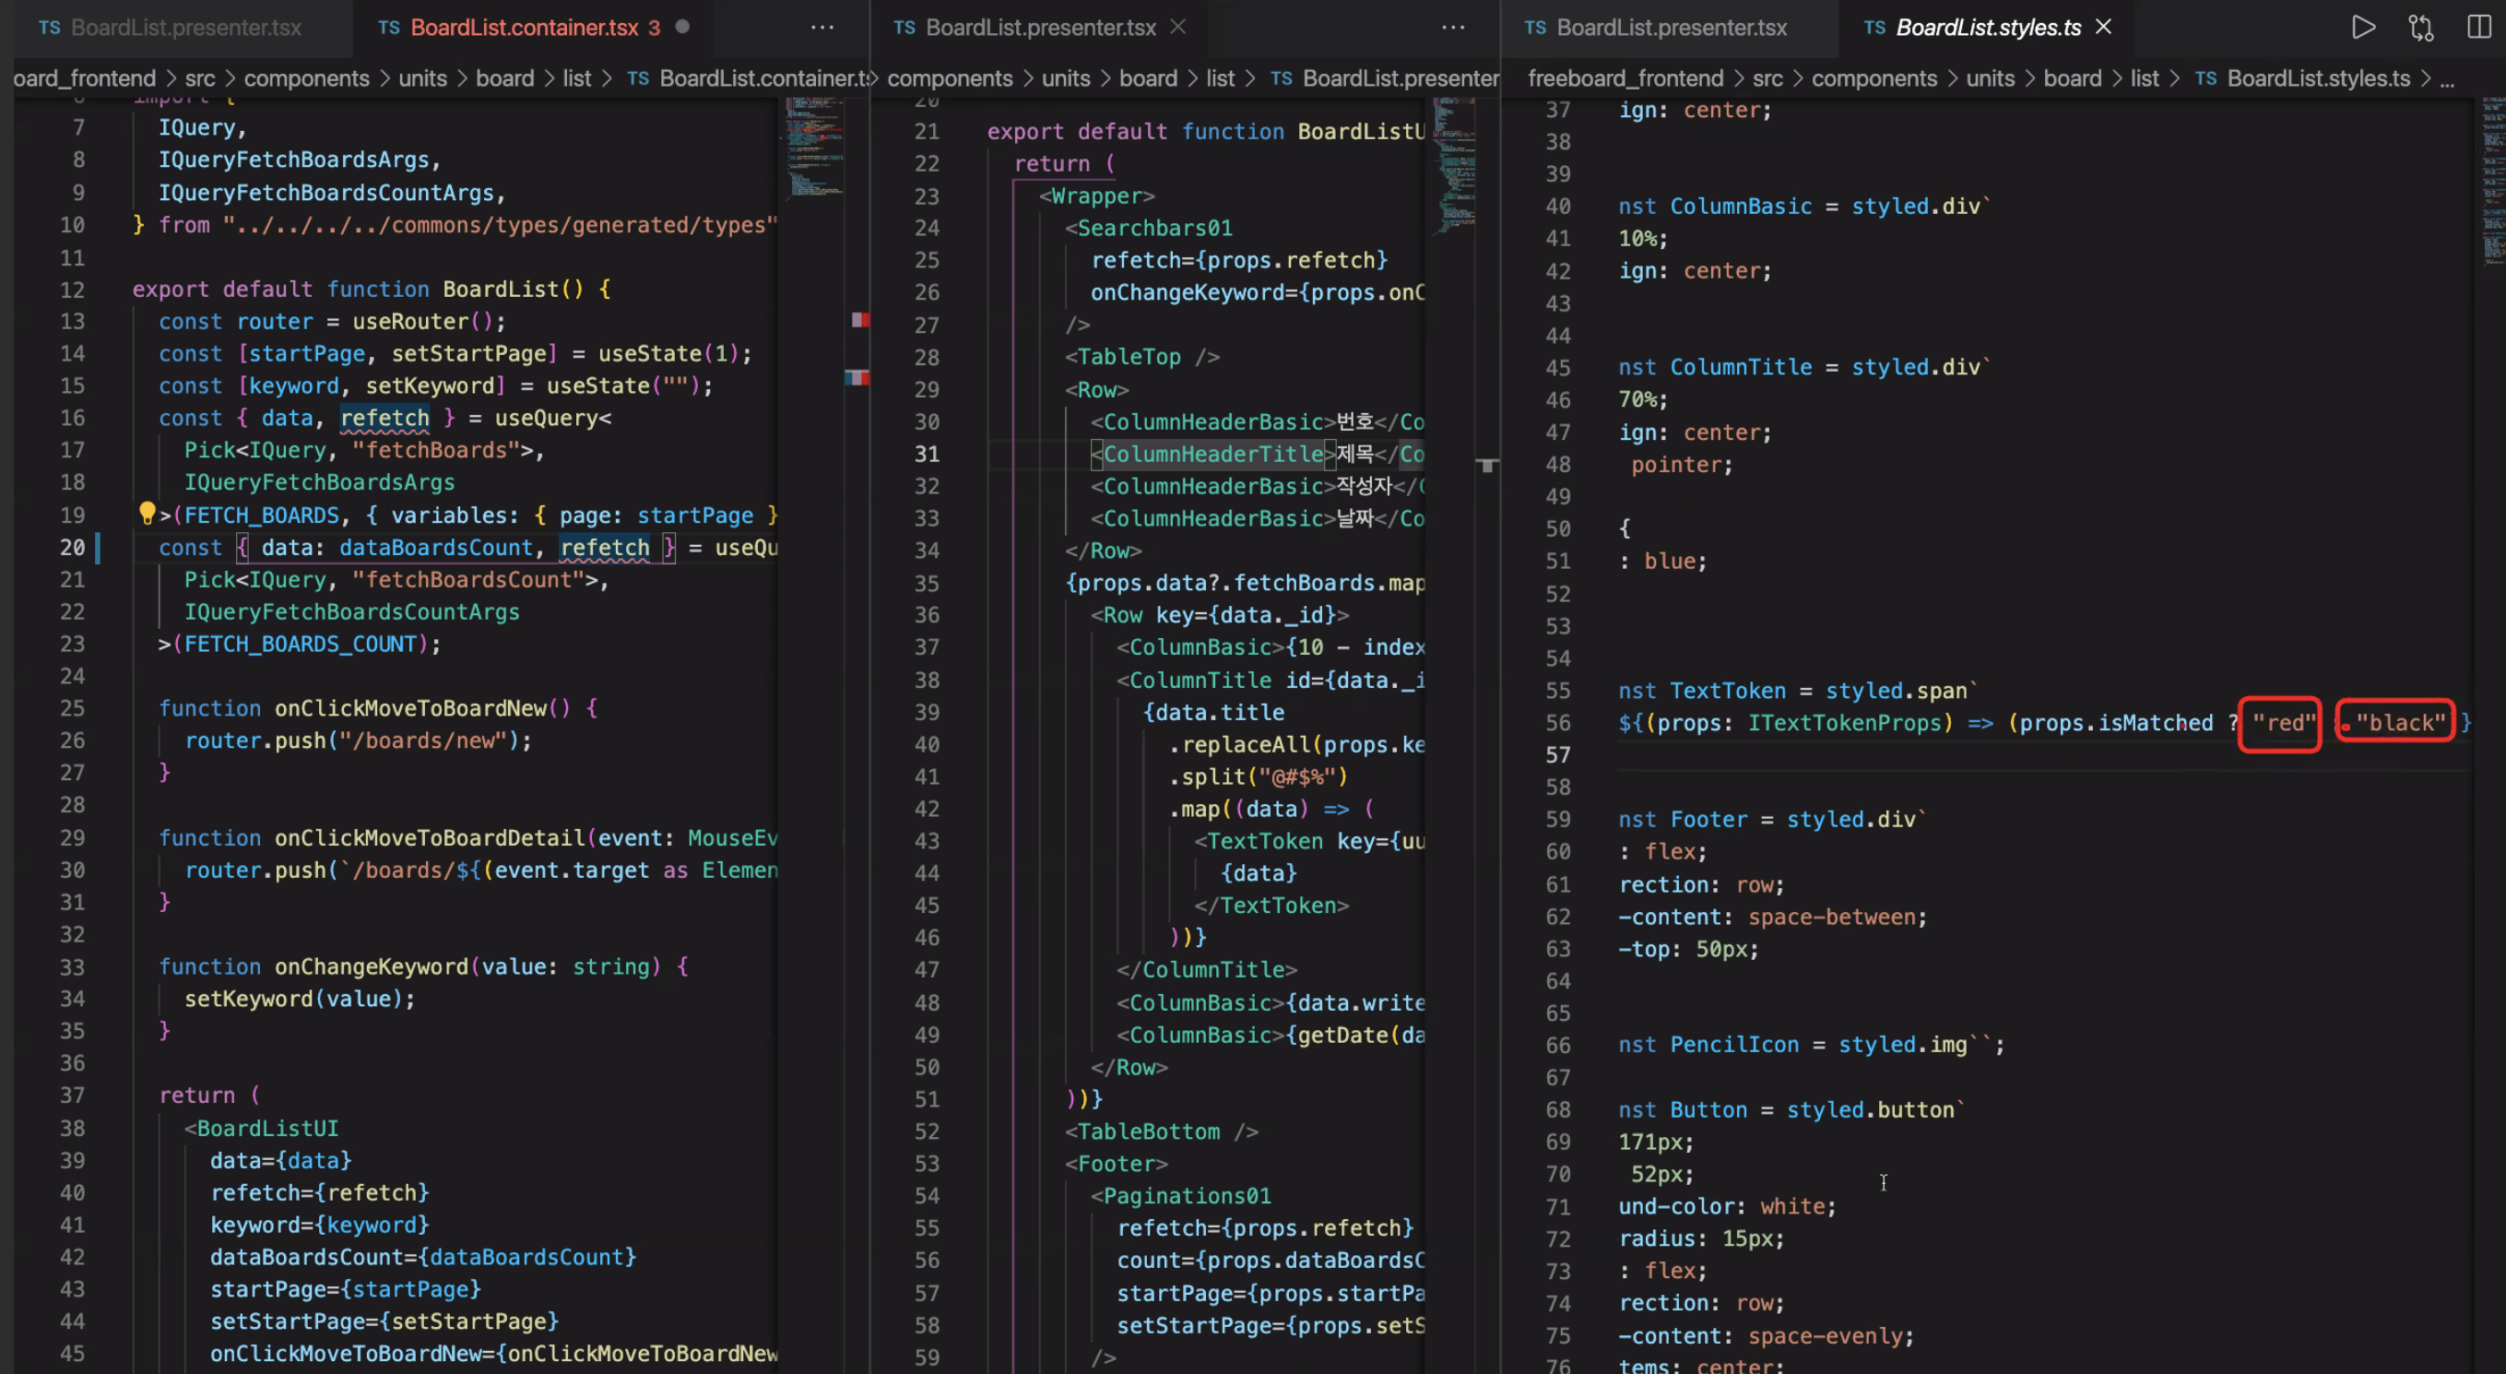The image size is (2506, 1374).
Task: Open the middle editor group's more actions ellipsis
Action: coord(1452,28)
